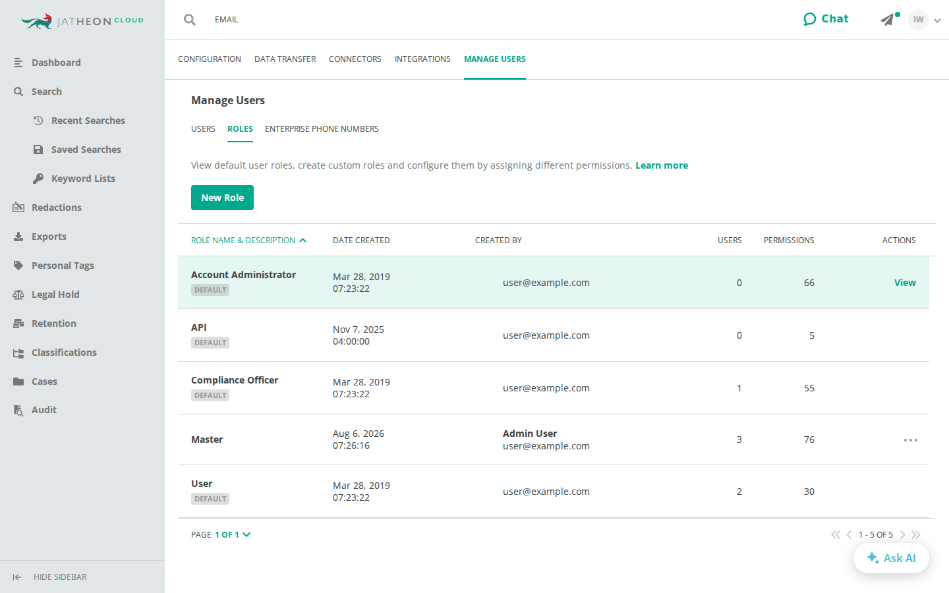The width and height of the screenshot is (949, 593).
Task: Click the Saved Searches disk icon
Action: [38, 150]
